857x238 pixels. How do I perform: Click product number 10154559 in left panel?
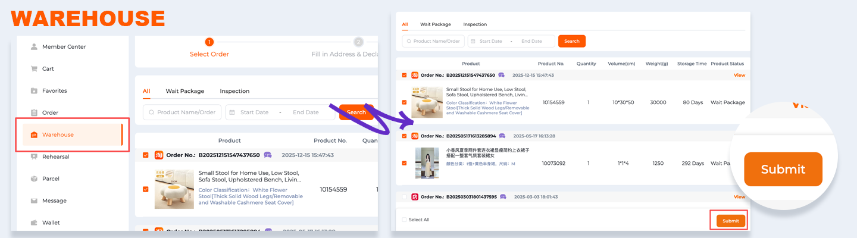(333, 189)
